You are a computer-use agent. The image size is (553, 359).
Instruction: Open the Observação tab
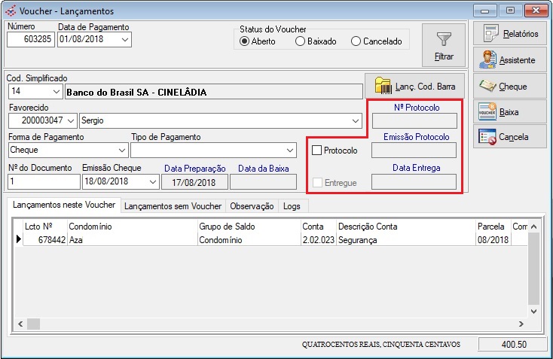[x=252, y=205]
